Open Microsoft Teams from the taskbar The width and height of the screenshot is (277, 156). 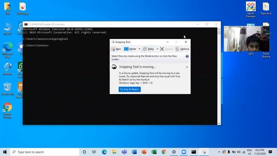124,152
